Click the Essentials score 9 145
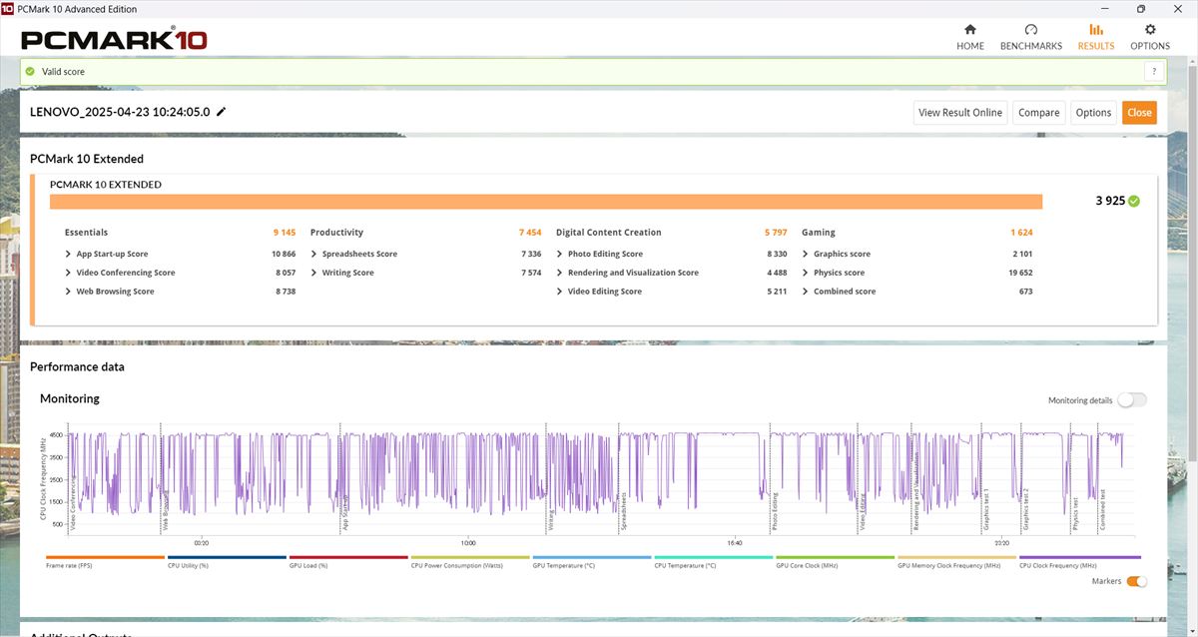 point(285,233)
